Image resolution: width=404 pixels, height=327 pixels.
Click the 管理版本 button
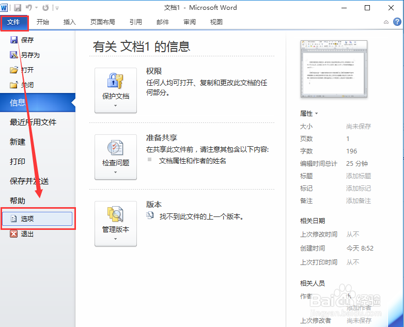tap(116, 224)
